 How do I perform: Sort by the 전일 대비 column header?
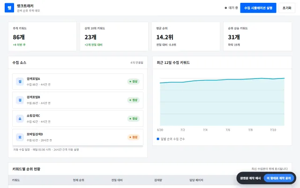(117, 180)
